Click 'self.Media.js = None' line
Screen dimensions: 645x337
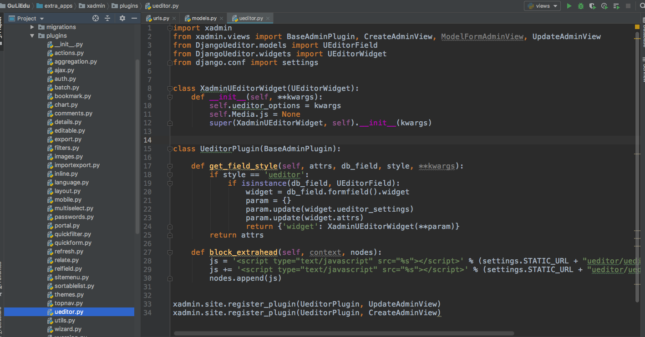(x=255, y=114)
